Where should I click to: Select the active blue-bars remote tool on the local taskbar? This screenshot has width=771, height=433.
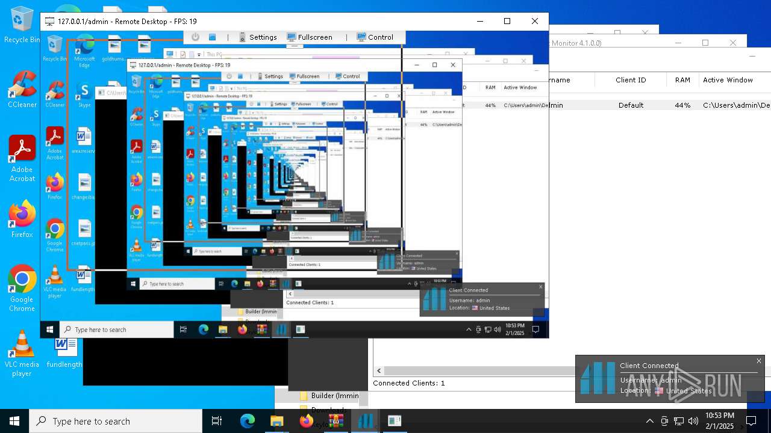(x=365, y=421)
